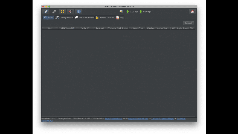Click the side panel splitter handle

pos(196,70)
